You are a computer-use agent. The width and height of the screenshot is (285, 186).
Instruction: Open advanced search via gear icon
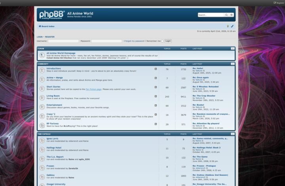point(232,15)
